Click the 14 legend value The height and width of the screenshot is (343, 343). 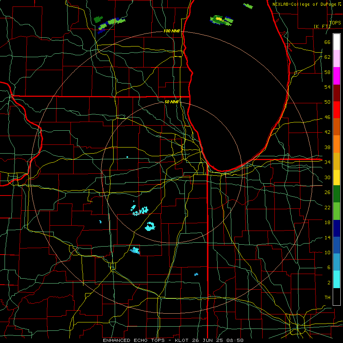[327, 237]
